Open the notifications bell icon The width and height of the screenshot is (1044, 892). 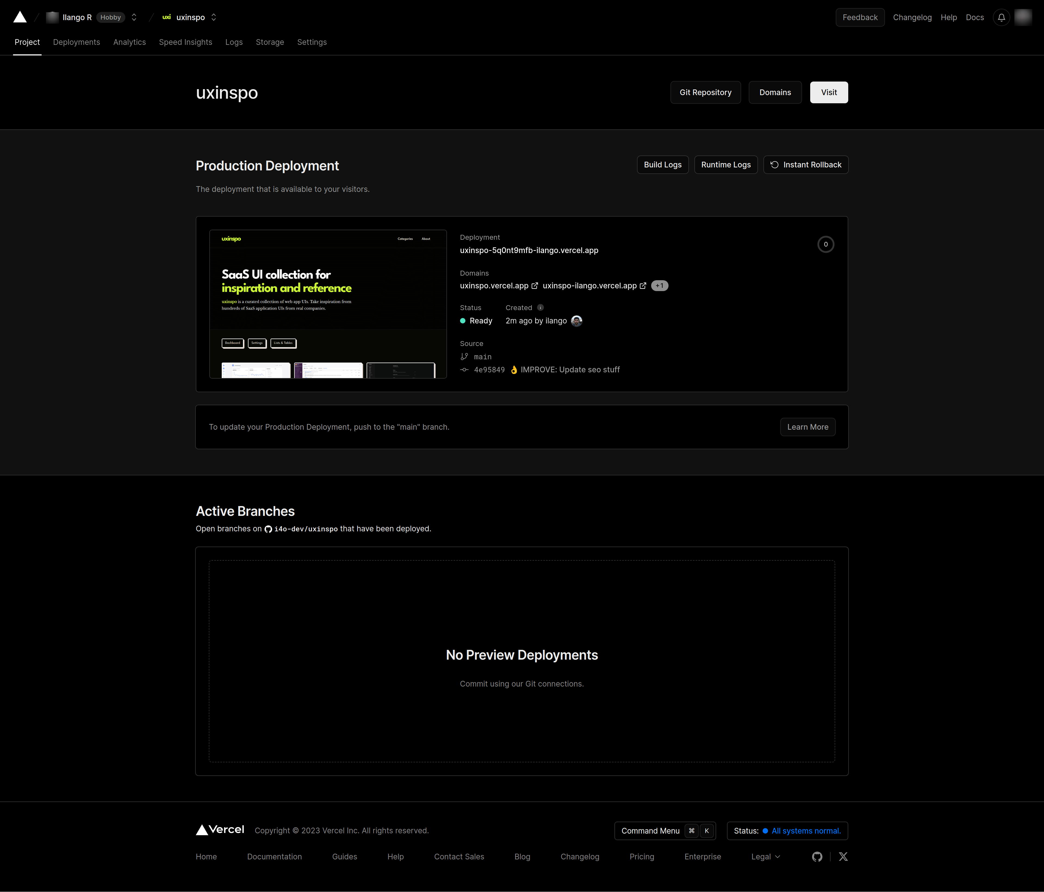pyautogui.click(x=1001, y=17)
